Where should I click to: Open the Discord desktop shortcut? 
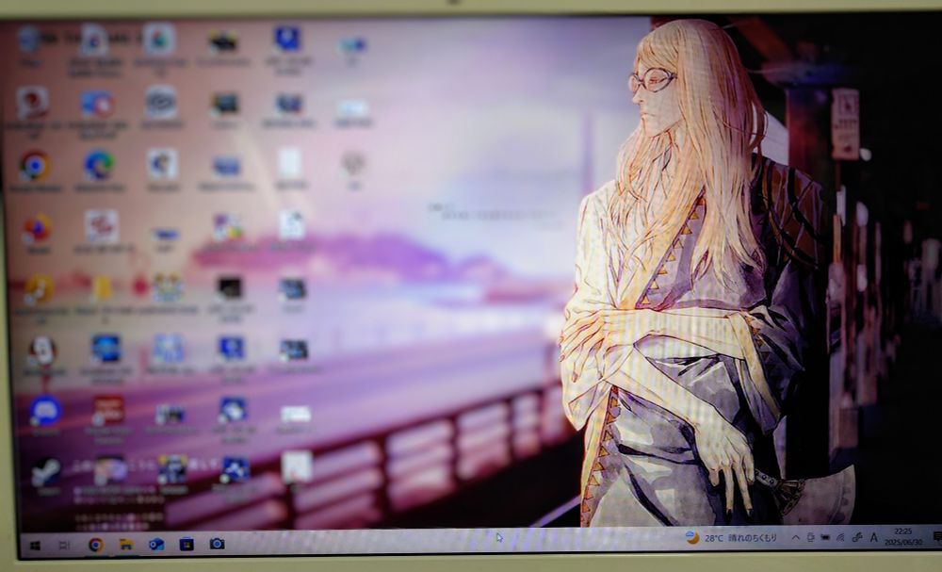(45, 411)
